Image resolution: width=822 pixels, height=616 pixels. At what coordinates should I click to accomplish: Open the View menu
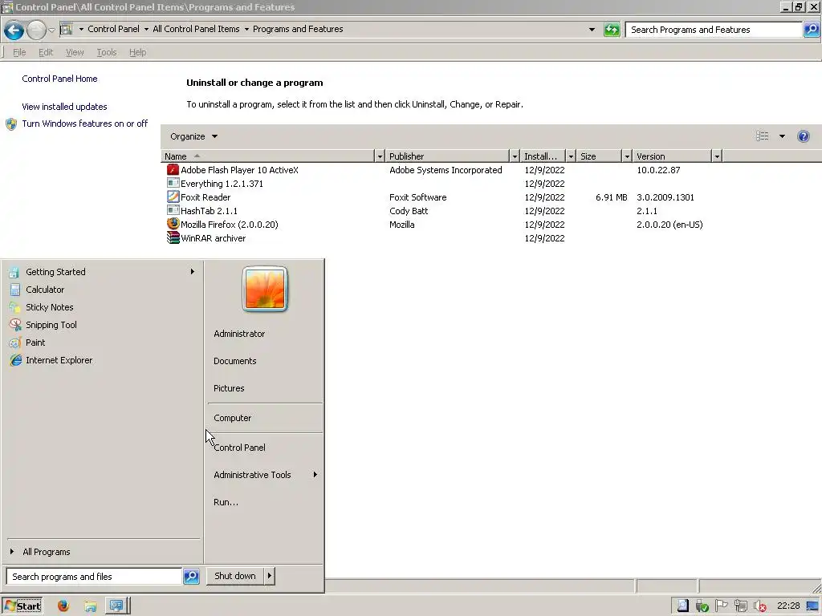coord(75,52)
